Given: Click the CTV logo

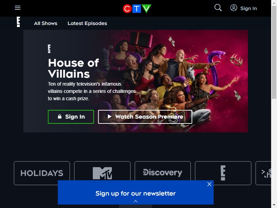Looking at the screenshot, I should (x=137, y=8).
